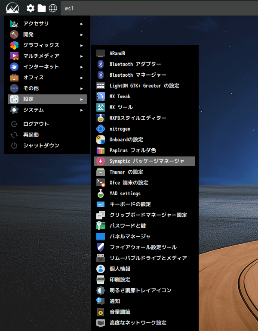Click the 音量調節 speaker icon

click(x=101, y=312)
